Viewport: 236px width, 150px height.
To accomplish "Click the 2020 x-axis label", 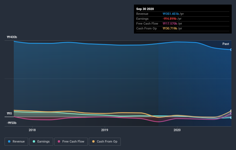I will [177, 130].
